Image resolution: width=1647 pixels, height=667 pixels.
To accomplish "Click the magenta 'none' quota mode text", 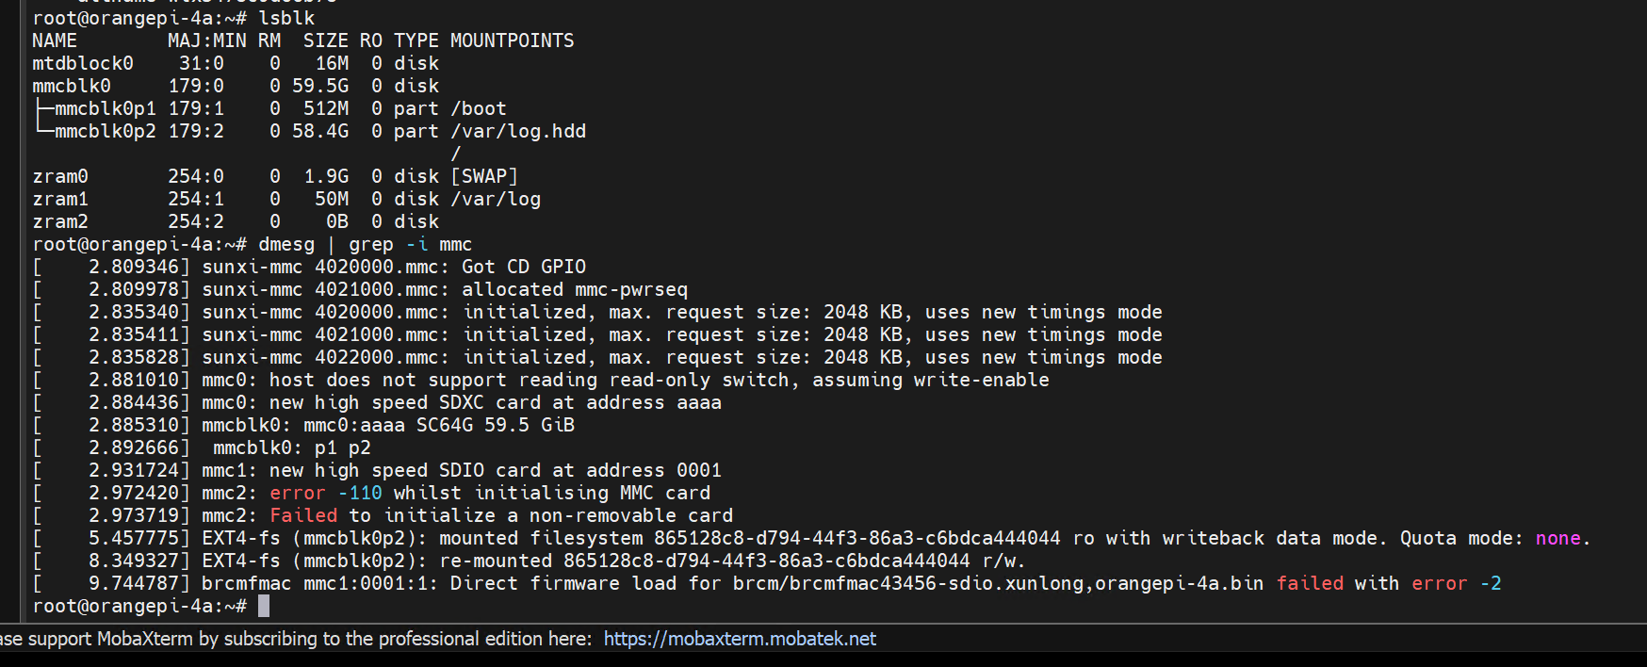I will tap(1557, 538).
